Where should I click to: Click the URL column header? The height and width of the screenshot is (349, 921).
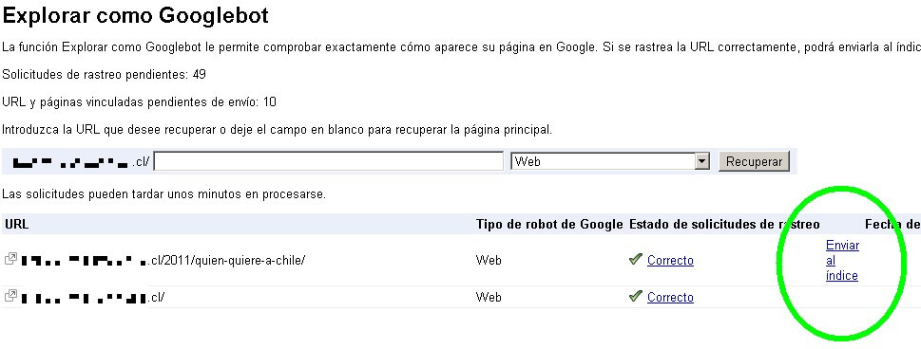16,224
